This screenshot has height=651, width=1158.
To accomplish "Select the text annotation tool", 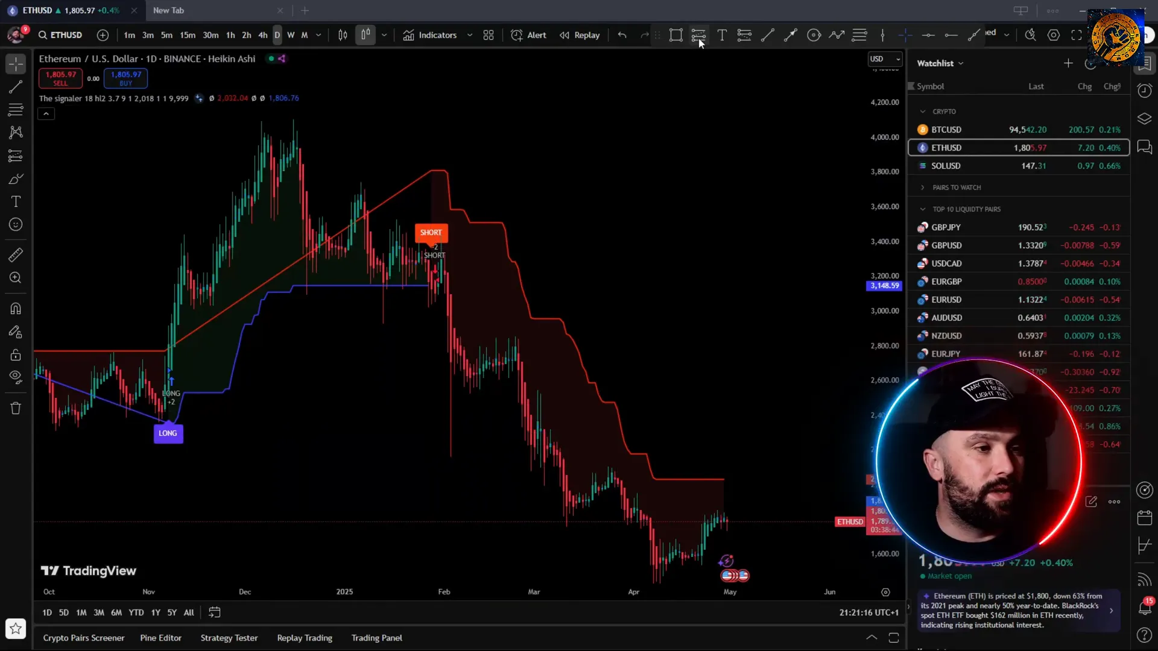I will tap(16, 202).
